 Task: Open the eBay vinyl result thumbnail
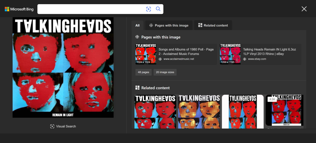coord(230,54)
